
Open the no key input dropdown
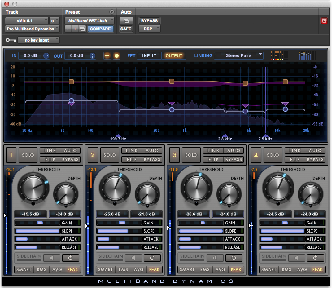38,40
